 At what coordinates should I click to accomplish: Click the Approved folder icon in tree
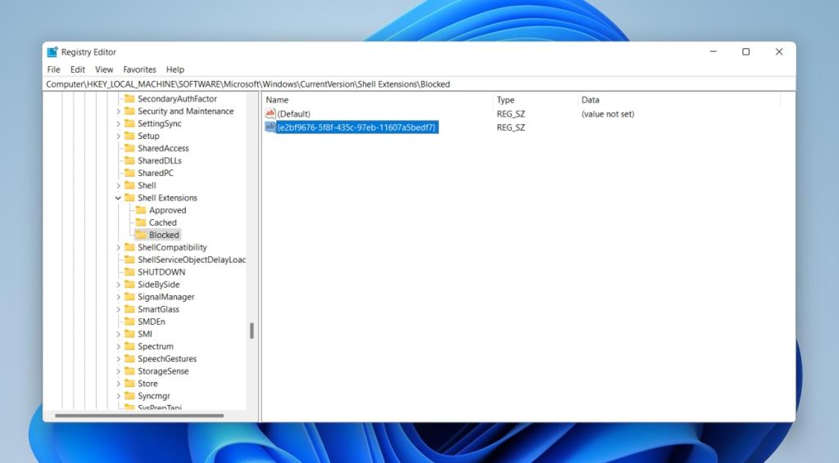tap(141, 210)
